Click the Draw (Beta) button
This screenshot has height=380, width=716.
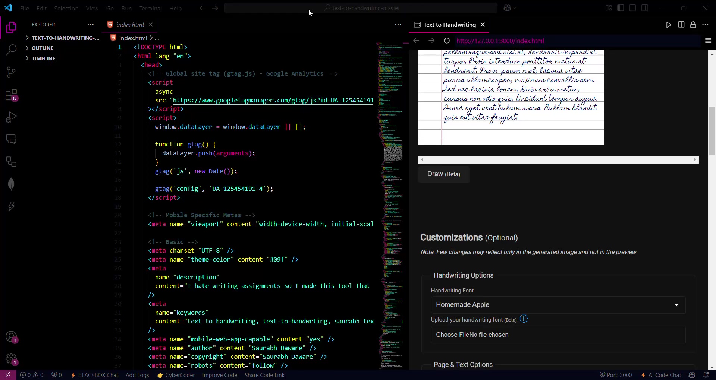click(x=443, y=174)
